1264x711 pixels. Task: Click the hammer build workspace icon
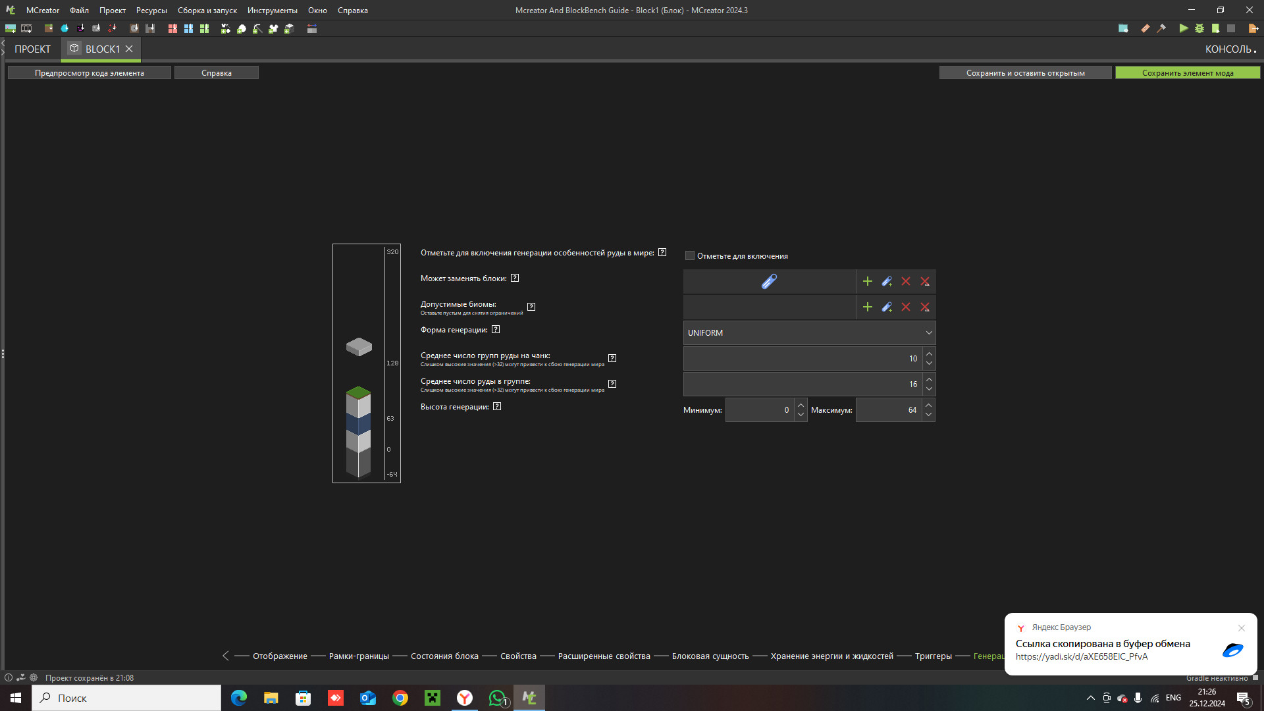(x=1161, y=28)
